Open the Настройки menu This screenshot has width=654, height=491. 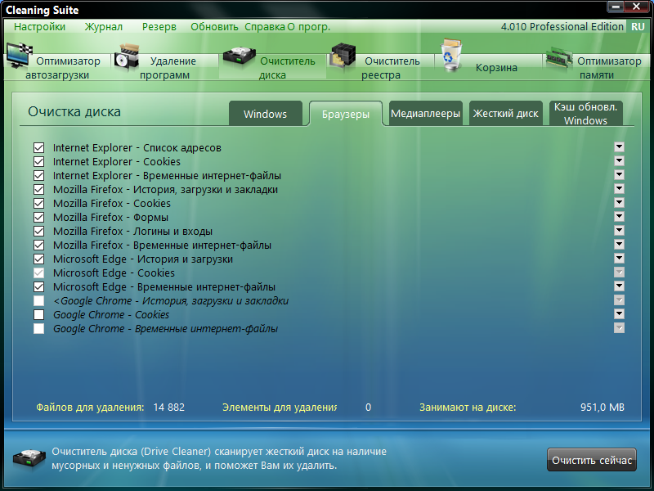pyautogui.click(x=39, y=27)
